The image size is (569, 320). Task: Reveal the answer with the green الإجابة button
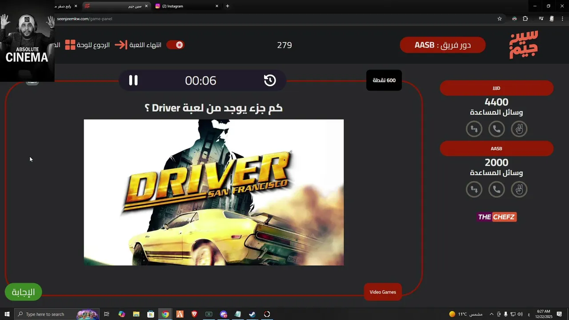pos(23,292)
